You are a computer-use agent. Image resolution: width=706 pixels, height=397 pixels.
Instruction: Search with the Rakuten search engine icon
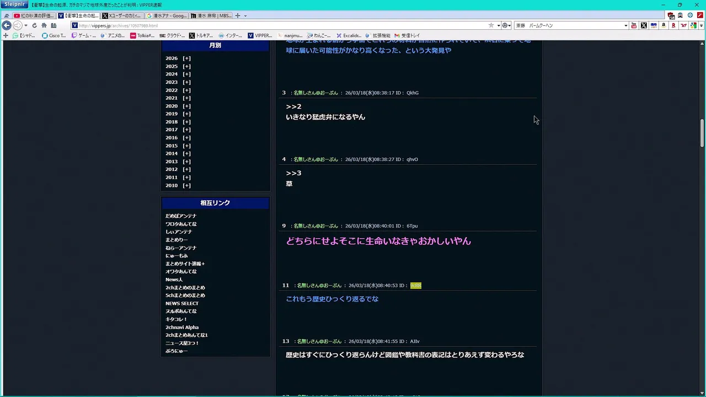click(x=673, y=25)
